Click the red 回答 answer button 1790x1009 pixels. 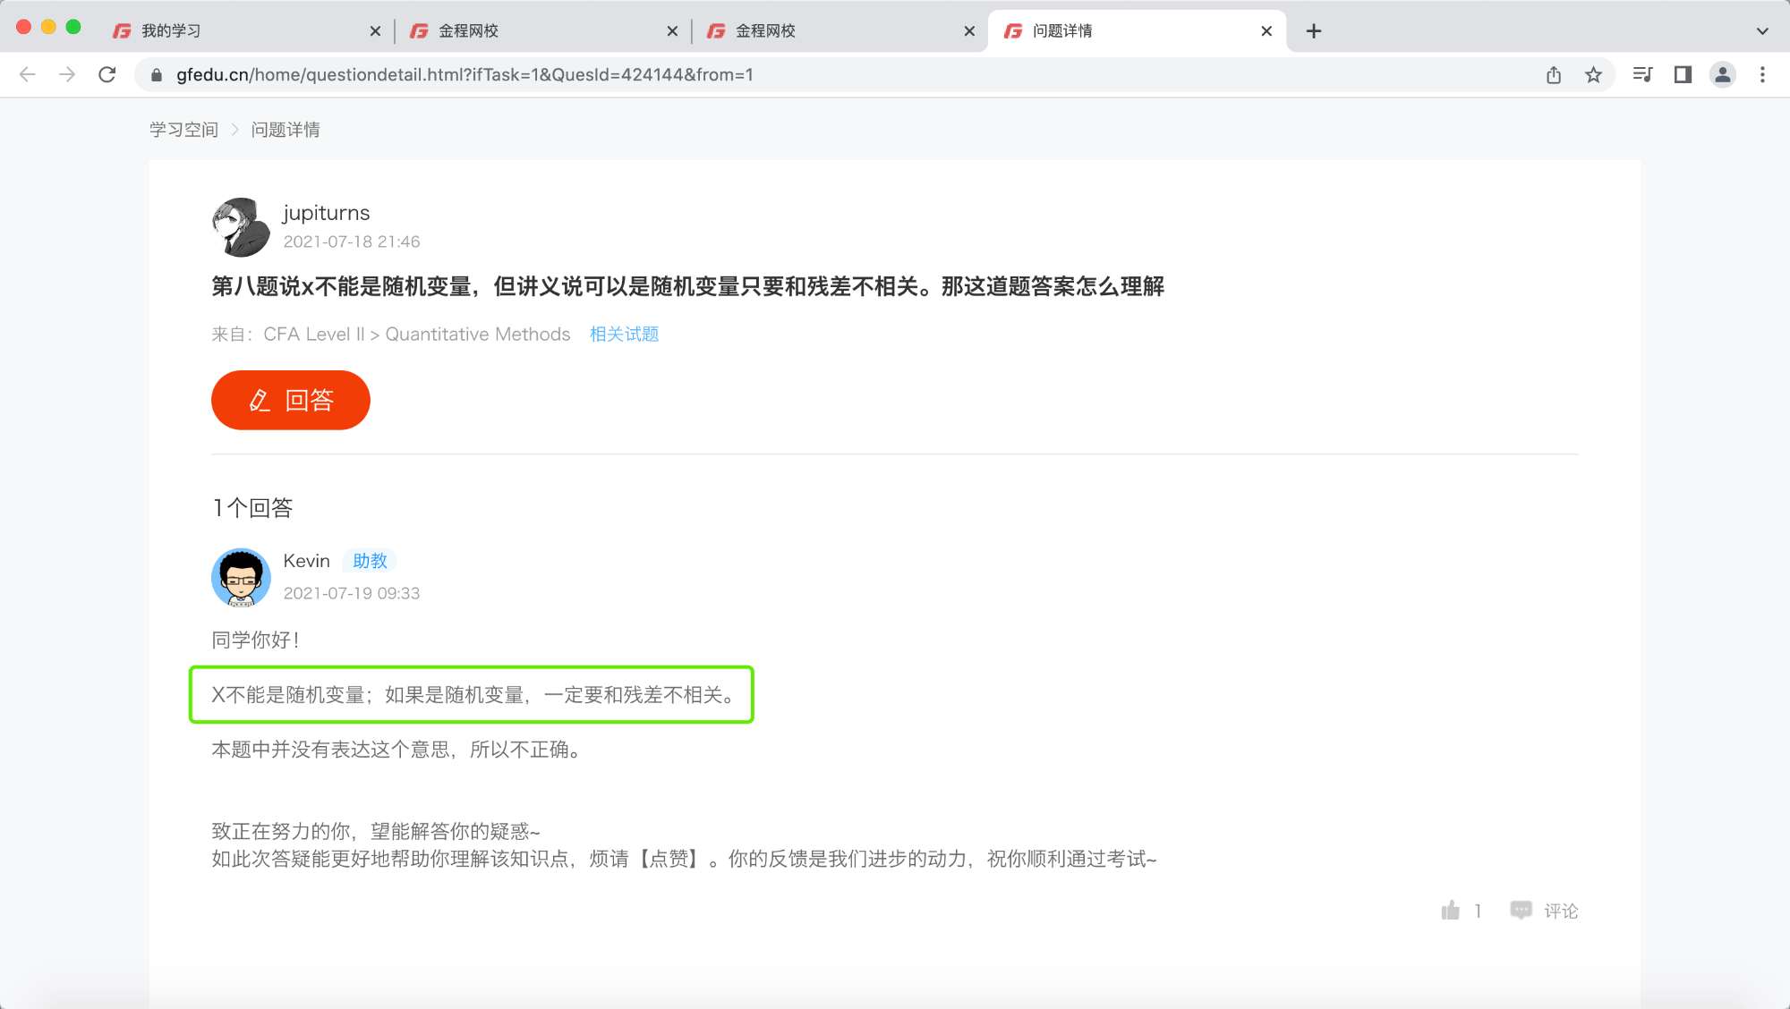pyautogui.click(x=291, y=400)
